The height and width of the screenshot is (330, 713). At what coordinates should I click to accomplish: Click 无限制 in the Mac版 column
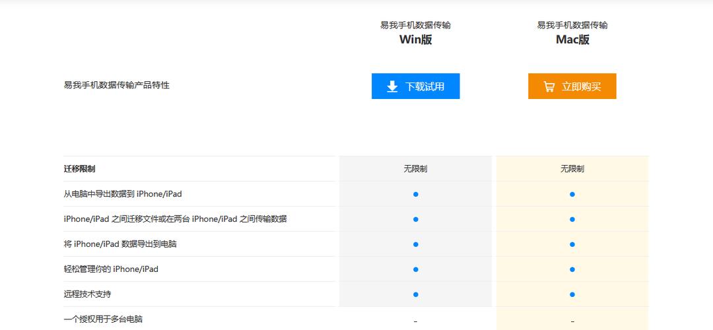(572, 169)
